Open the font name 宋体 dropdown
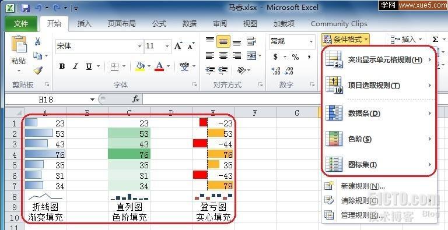 click(x=139, y=46)
